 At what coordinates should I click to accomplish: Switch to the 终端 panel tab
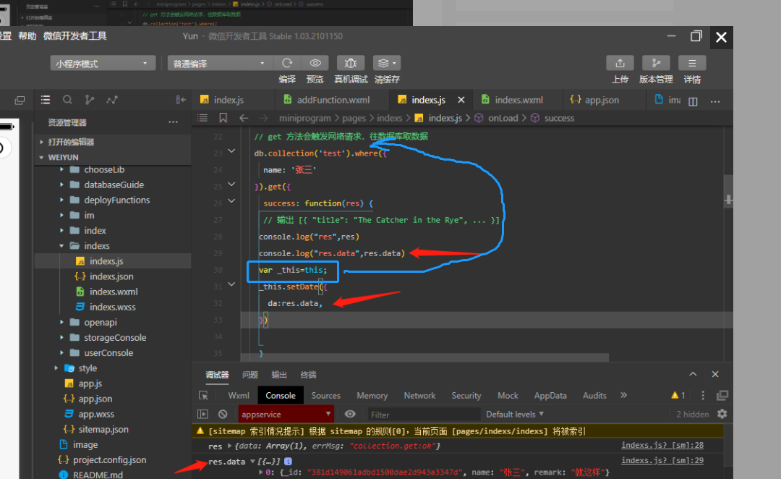pyautogui.click(x=308, y=374)
